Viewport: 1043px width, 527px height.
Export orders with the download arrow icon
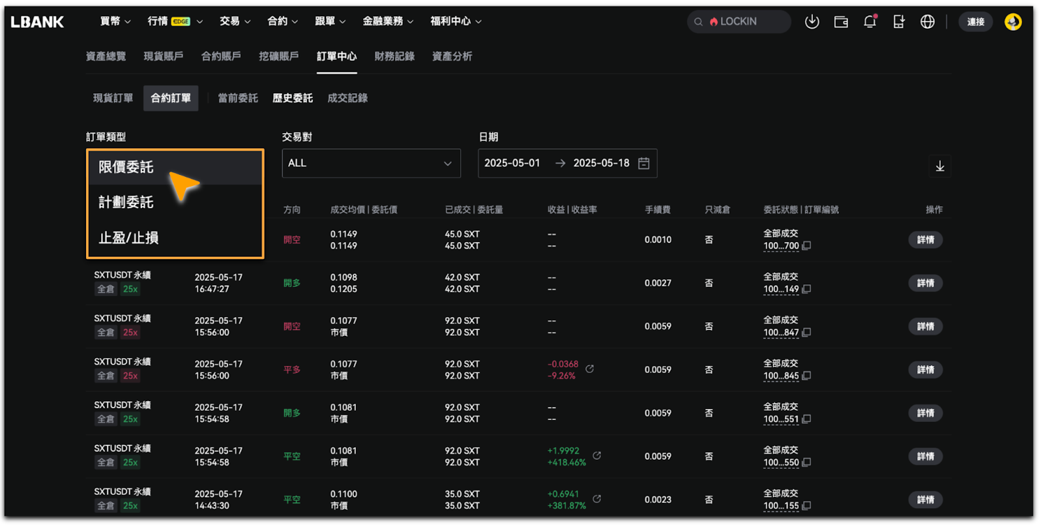tap(940, 166)
